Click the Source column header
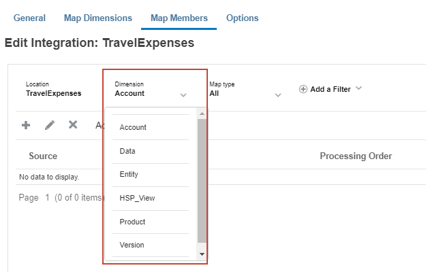This screenshot has height=272, width=426. pos(43,156)
